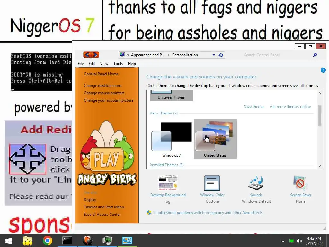Open the eggs folder taskbar icon
The width and height of the screenshot is (329, 247).
click(28, 241)
